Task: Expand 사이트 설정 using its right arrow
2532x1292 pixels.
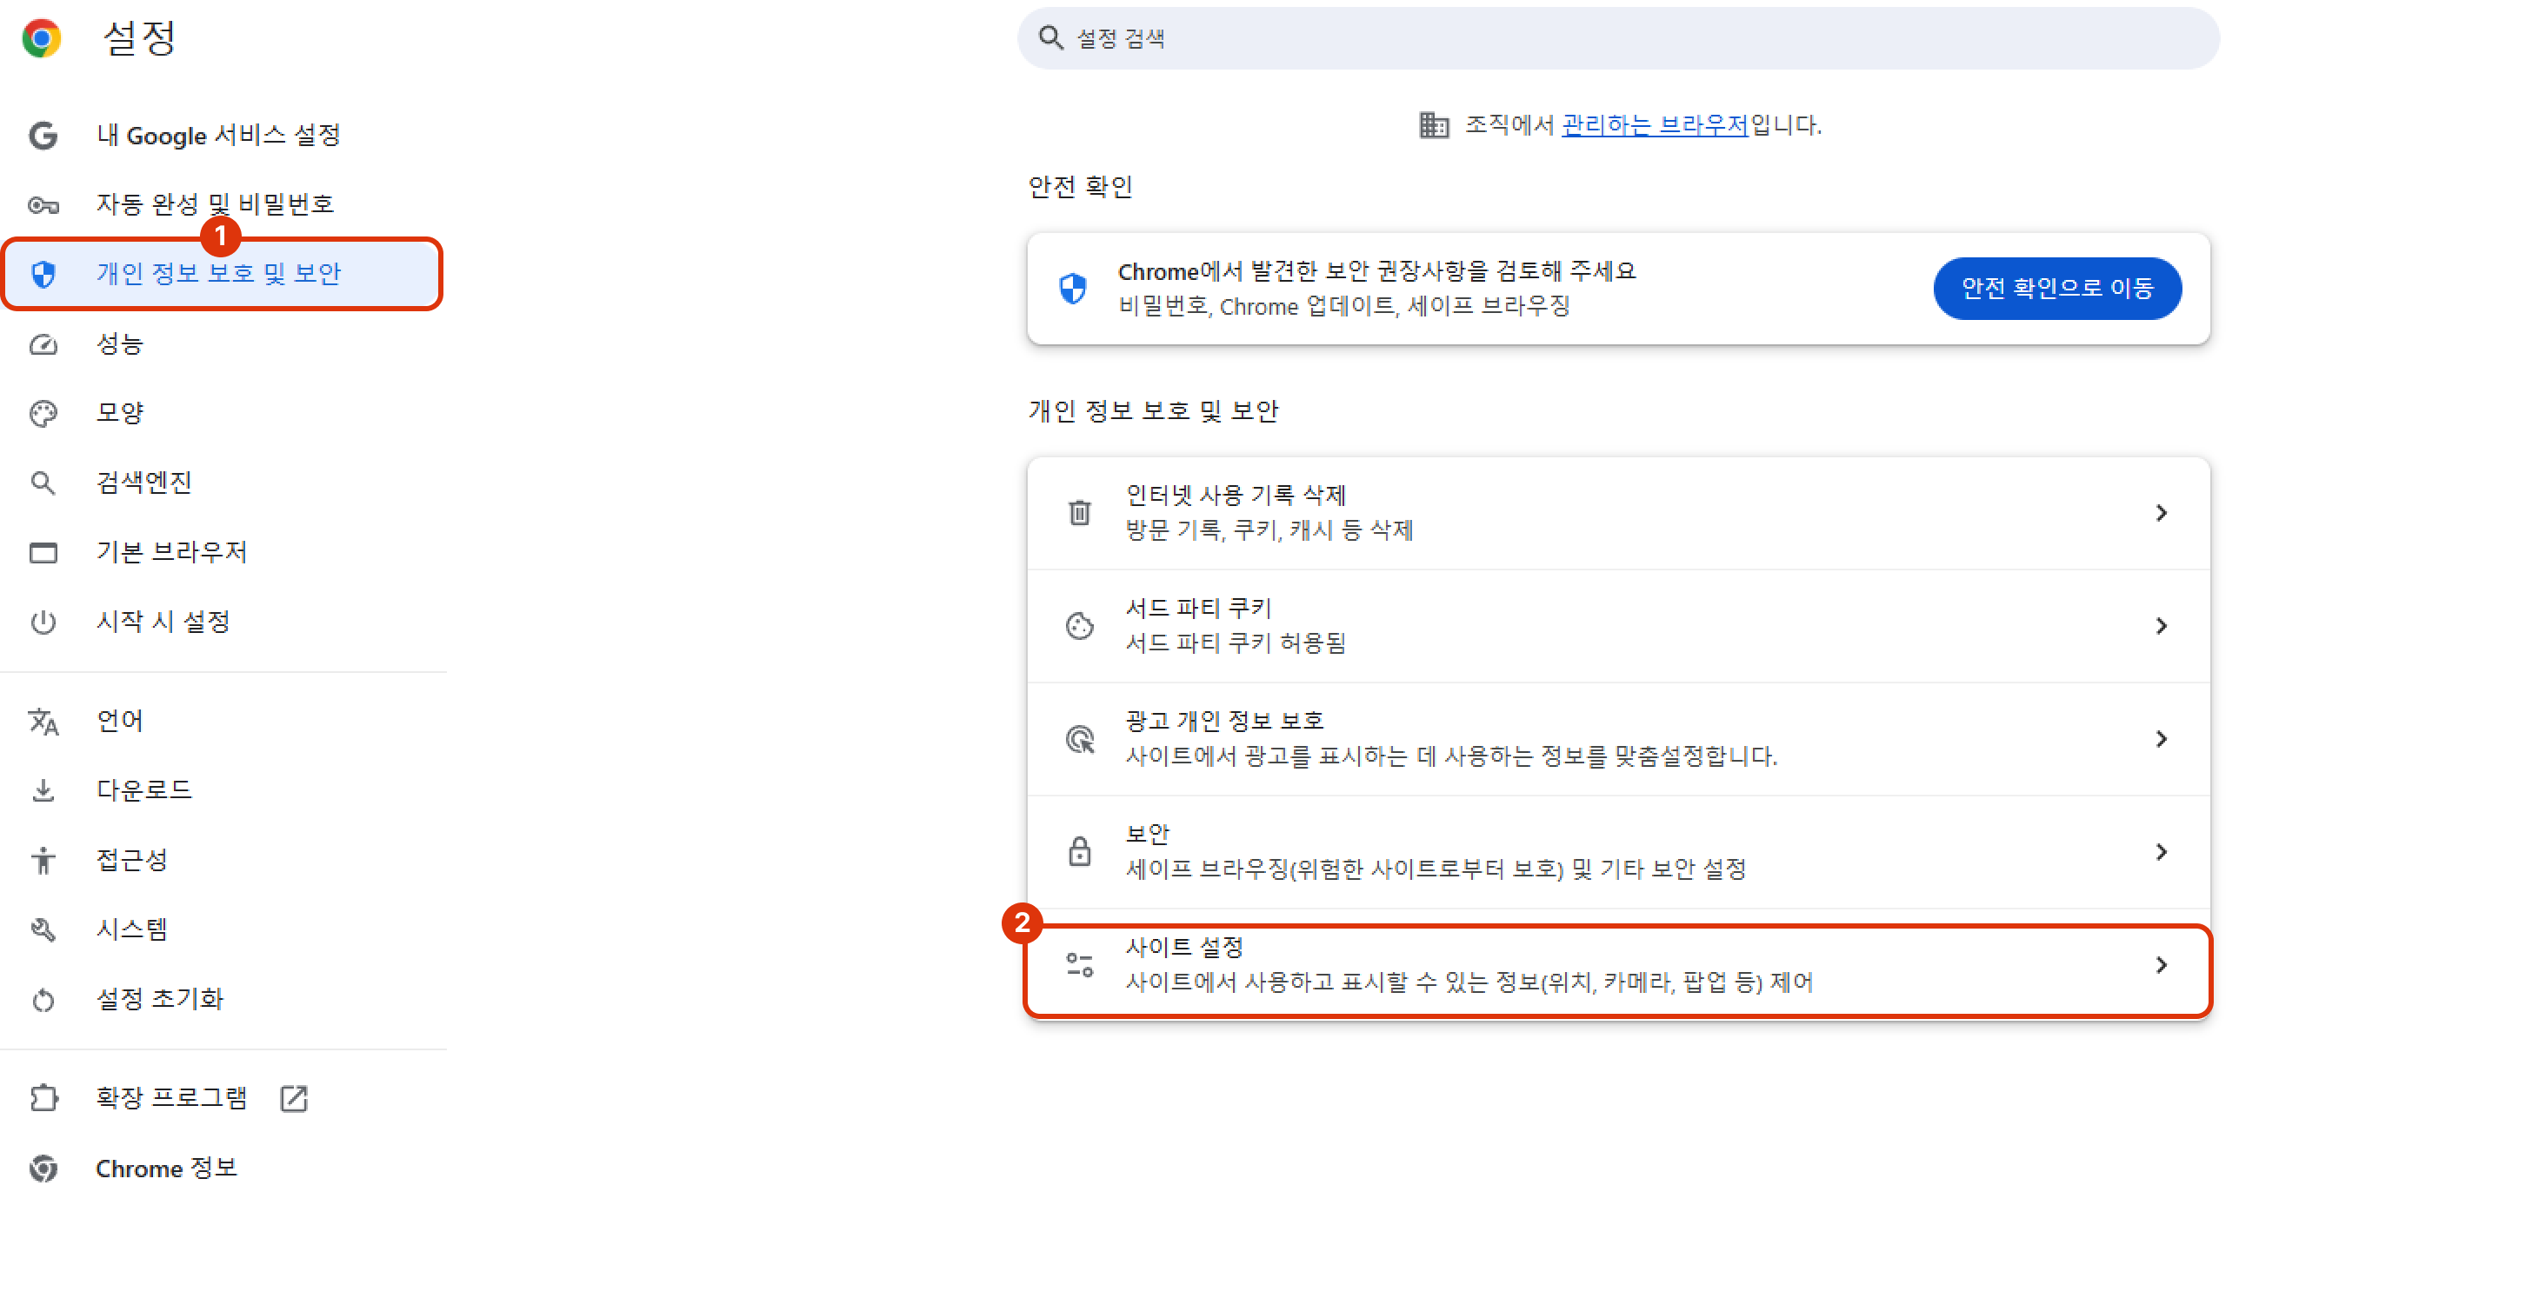Action: pyautogui.click(x=2161, y=965)
